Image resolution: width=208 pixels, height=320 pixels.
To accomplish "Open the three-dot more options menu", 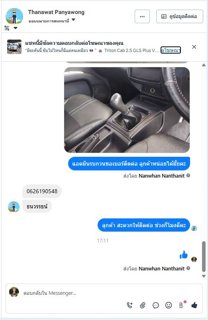I will tap(142, 16).
